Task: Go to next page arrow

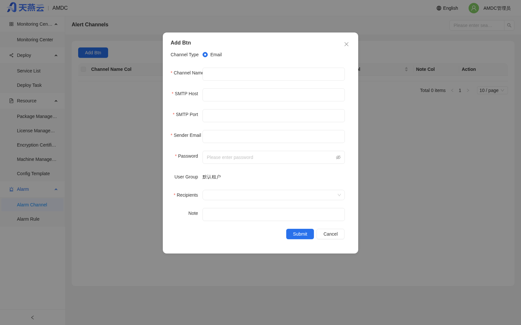Action: 468,90
